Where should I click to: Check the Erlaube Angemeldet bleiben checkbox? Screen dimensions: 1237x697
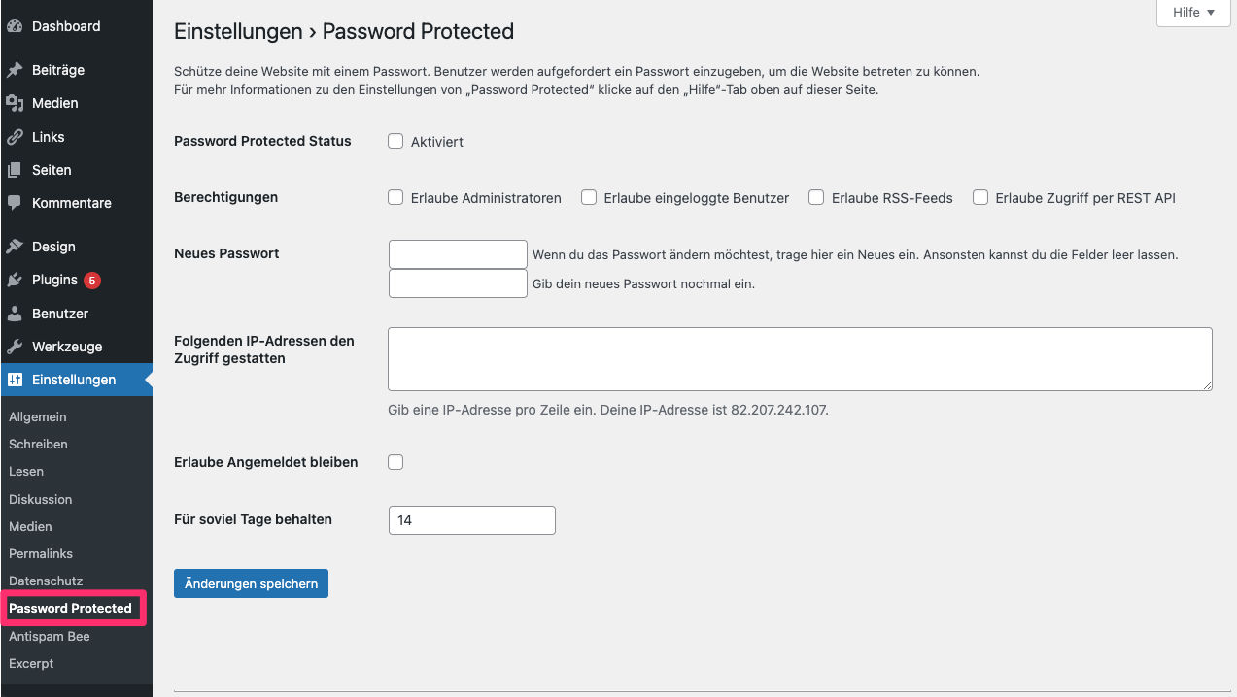click(395, 462)
